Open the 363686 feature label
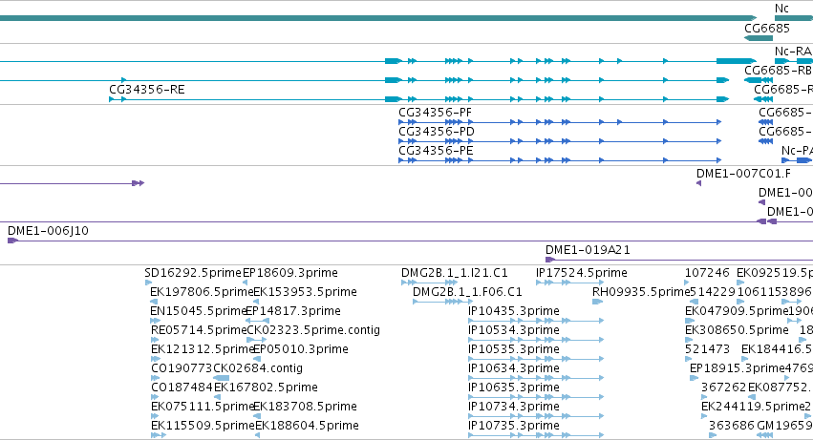813x440 pixels. (x=731, y=427)
